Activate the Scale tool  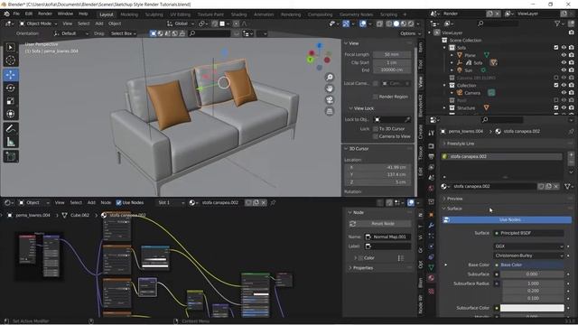pos(10,100)
